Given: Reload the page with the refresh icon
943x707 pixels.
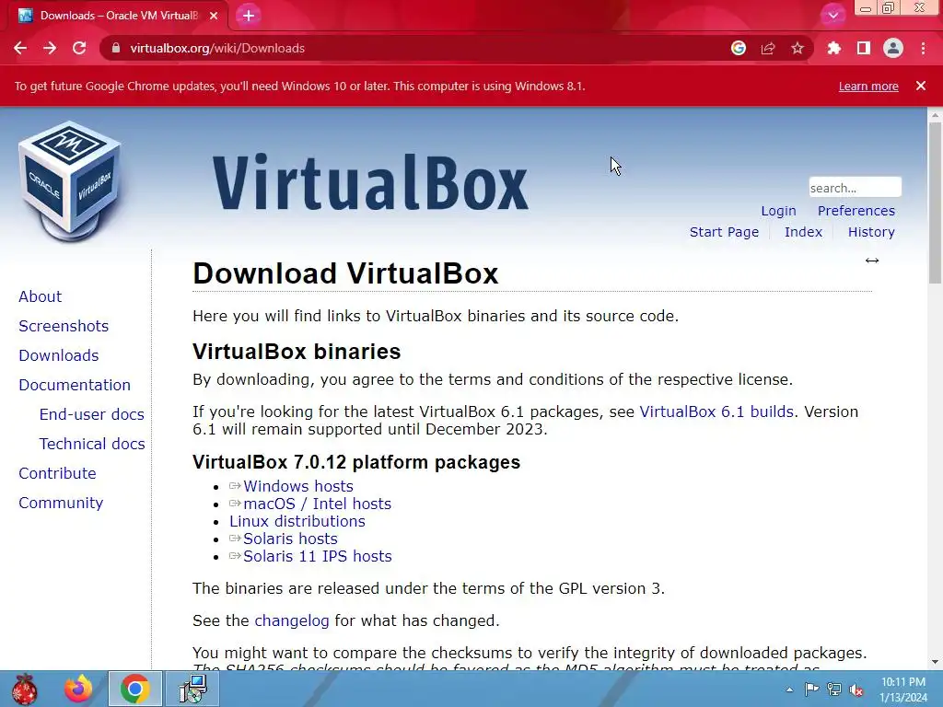Looking at the screenshot, I should click(x=79, y=48).
